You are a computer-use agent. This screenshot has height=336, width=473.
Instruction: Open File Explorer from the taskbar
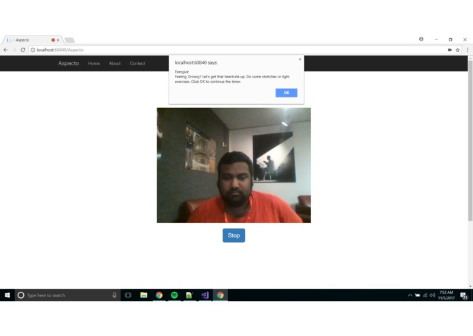[144, 295]
